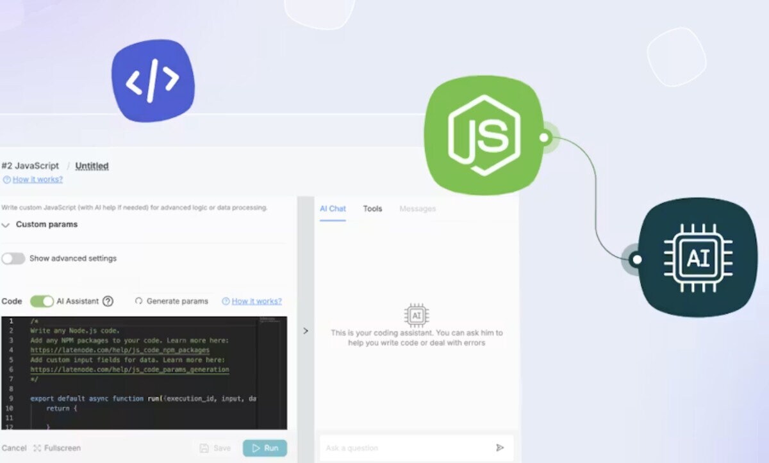Viewport: 769px width, 463px height.
Task: Click the send arrow in Ask a question
Action: click(x=500, y=448)
